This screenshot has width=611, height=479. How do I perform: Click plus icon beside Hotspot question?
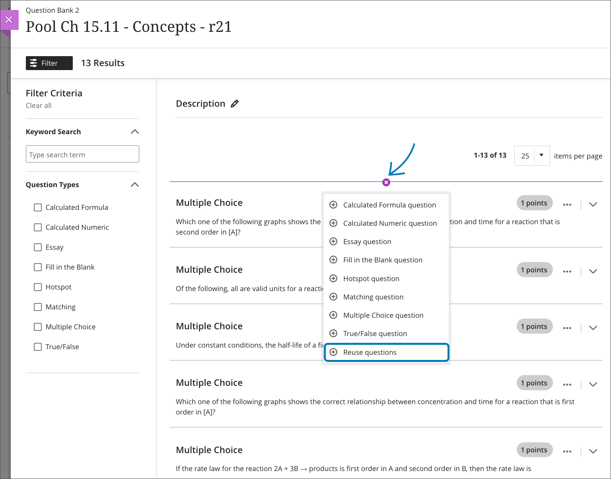333,278
